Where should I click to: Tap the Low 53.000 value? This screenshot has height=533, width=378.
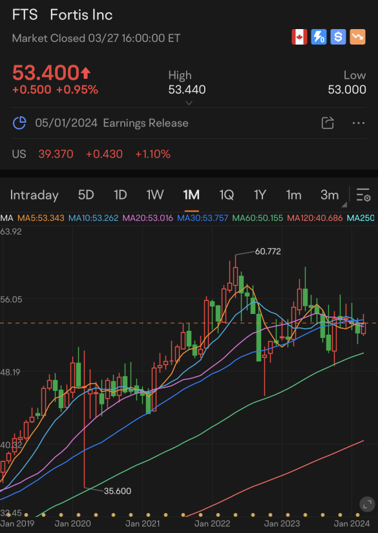[x=347, y=90]
